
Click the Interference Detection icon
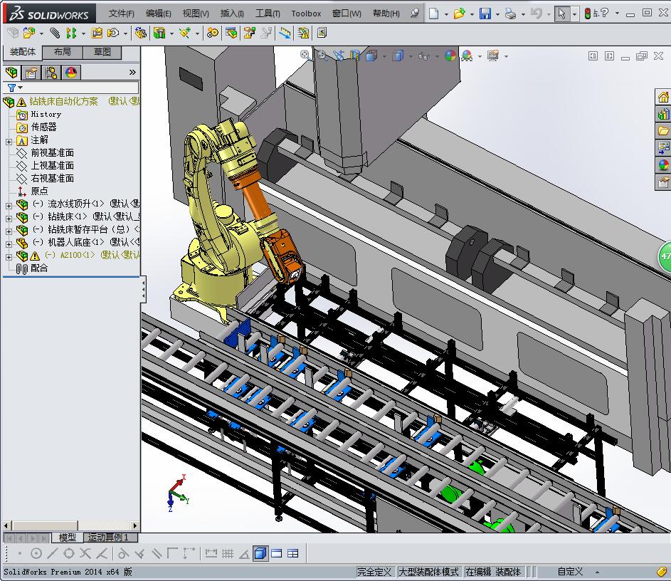pos(285,33)
